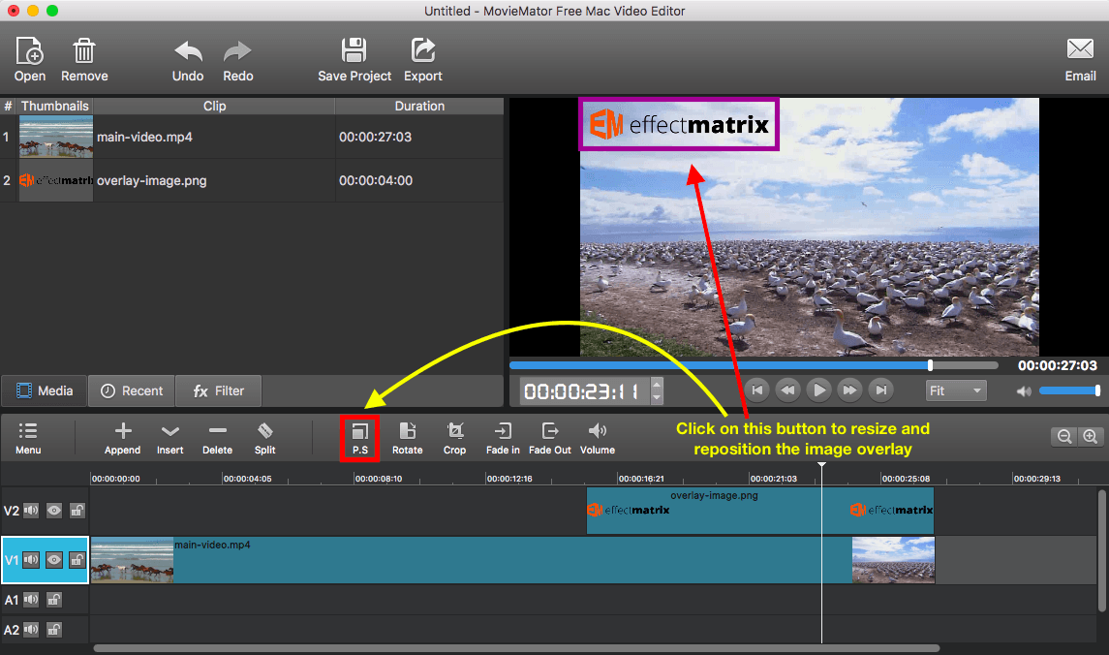Mute the preview audio speaker icon
The height and width of the screenshot is (655, 1109).
1024,391
